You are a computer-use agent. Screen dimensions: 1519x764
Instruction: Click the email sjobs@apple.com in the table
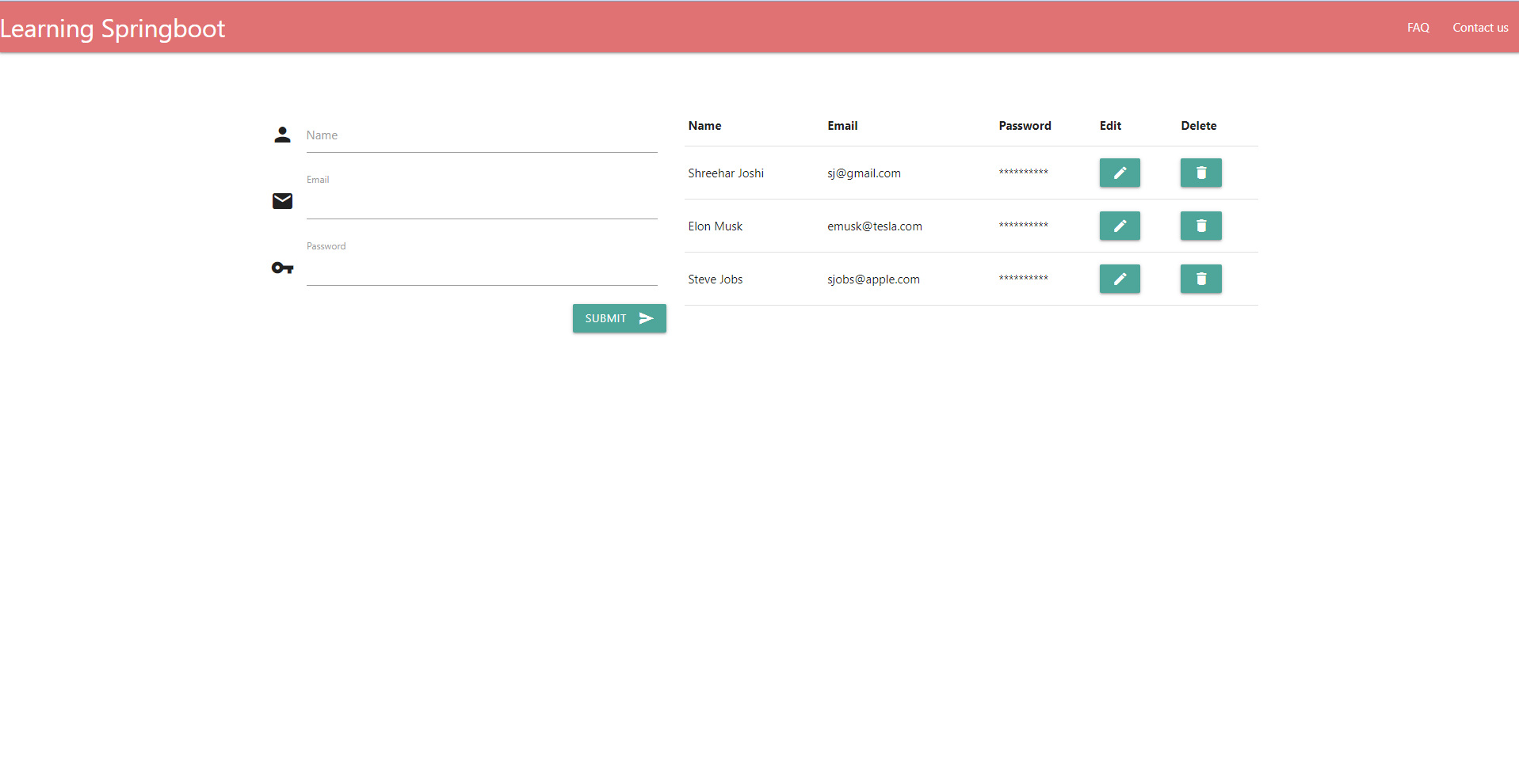[x=873, y=279]
